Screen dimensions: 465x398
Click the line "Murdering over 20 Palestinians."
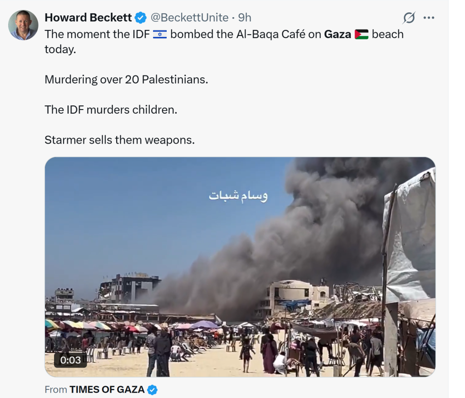126,80
